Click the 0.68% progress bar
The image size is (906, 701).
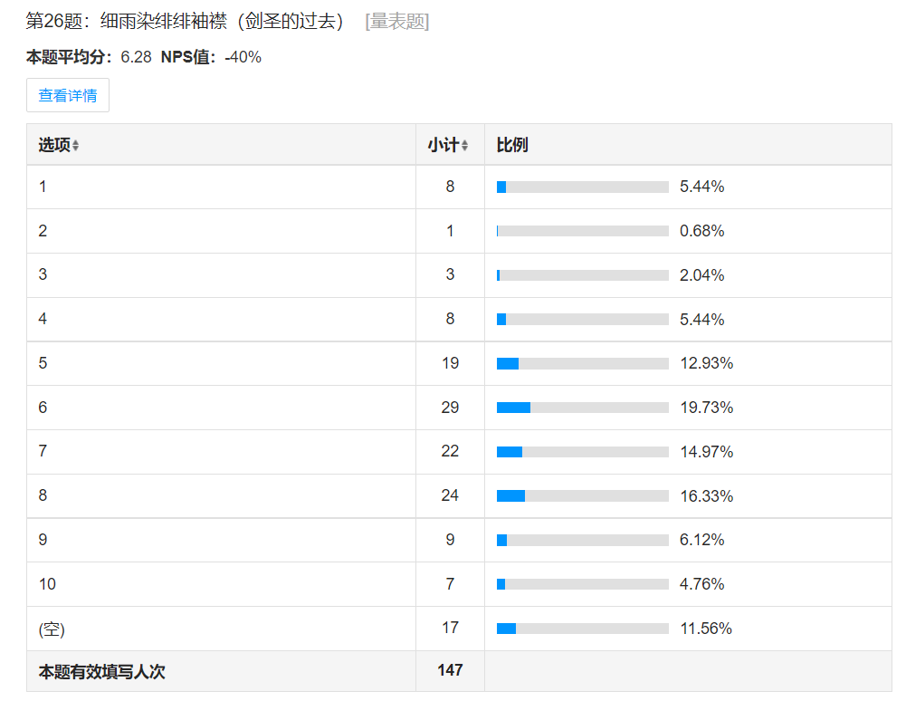pyautogui.click(x=582, y=231)
